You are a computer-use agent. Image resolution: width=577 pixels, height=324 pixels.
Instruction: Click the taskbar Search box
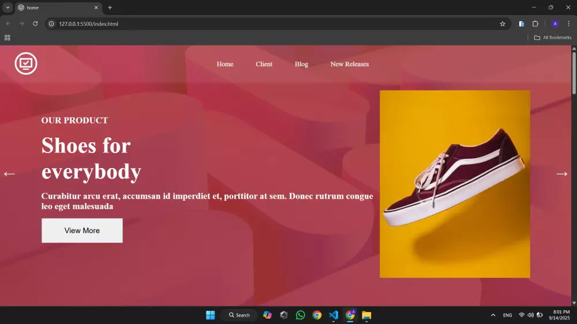239,315
